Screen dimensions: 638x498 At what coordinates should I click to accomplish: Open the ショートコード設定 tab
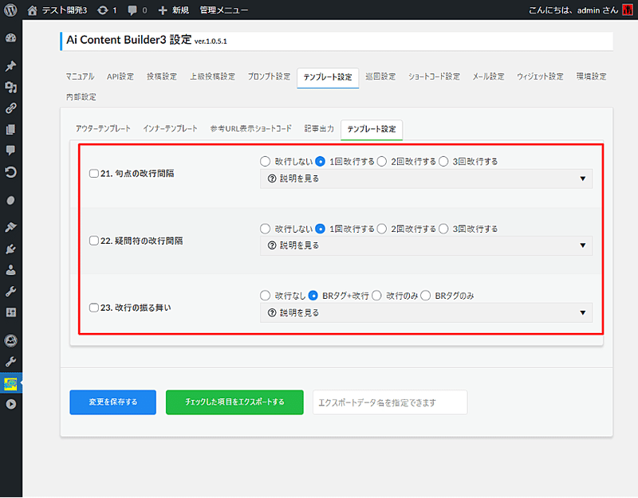(x=434, y=76)
